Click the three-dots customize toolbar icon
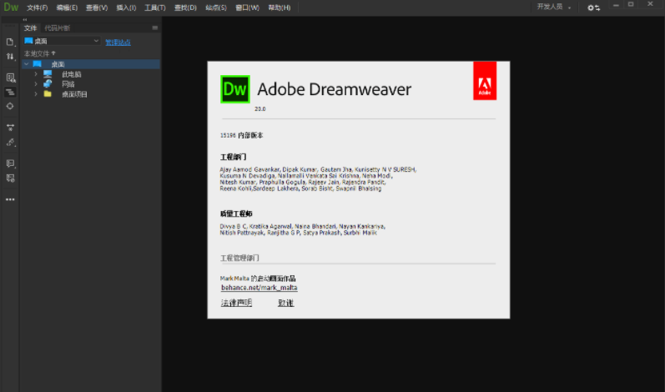Viewport: 665px width, 392px height. click(x=10, y=199)
